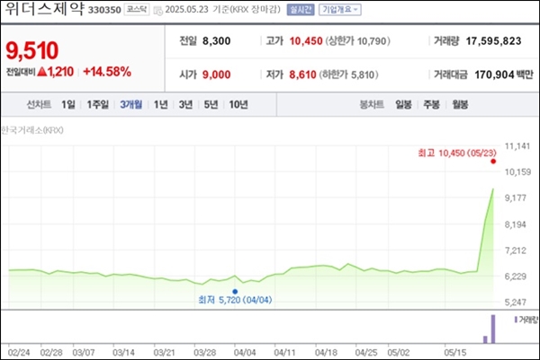This screenshot has width=540, height=360.
Task: Click the stock name 위더스제약
Action: [44, 9]
